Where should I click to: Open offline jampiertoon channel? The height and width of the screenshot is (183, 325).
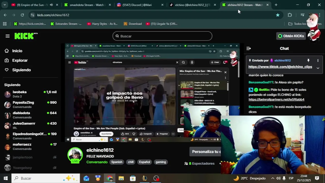coord(31,157)
